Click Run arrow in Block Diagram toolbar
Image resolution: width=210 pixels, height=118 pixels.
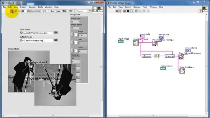coord(116,11)
